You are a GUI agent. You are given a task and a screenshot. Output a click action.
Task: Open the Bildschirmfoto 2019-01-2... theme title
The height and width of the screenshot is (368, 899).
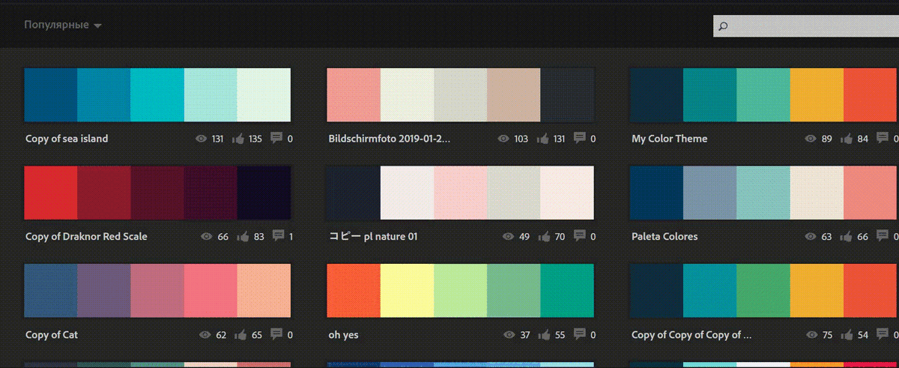point(390,139)
